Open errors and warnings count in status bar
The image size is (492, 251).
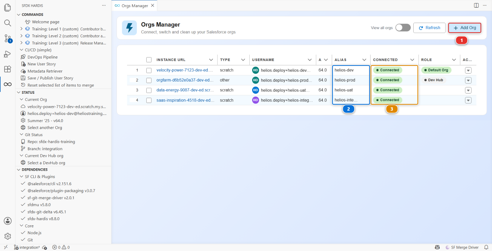coord(61,247)
